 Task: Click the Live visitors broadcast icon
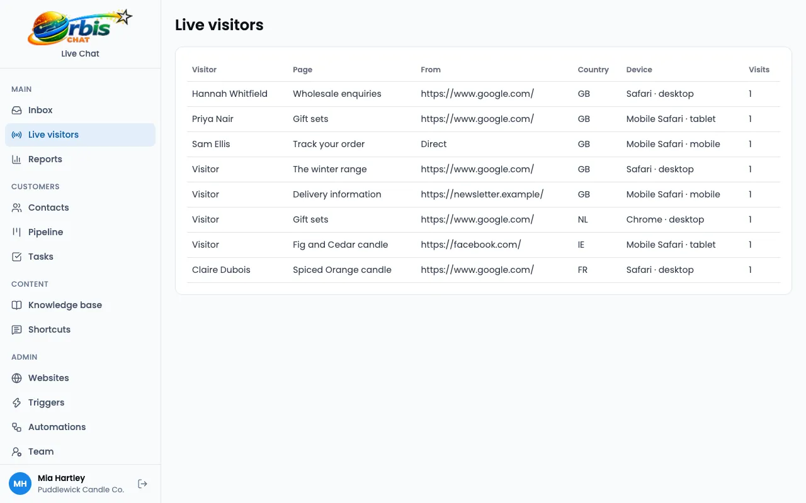(x=17, y=135)
